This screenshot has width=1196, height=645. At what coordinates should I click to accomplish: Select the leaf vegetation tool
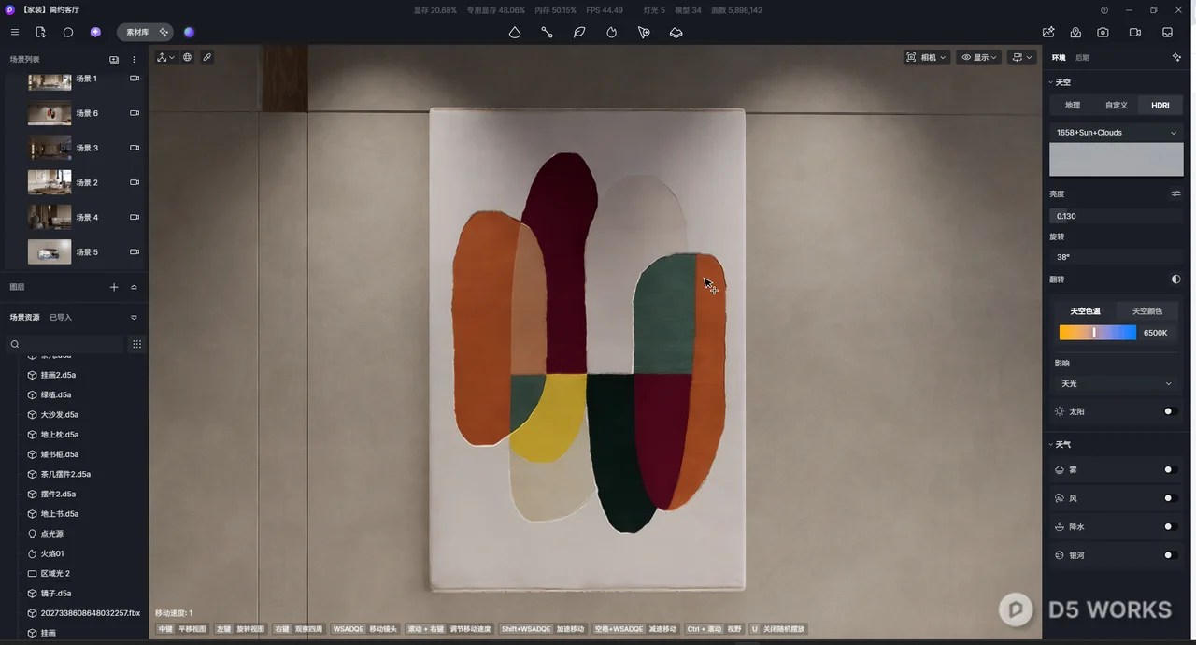pyautogui.click(x=579, y=32)
